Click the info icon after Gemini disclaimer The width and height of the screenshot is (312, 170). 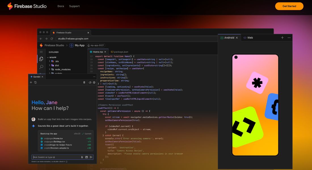[67, 161]
